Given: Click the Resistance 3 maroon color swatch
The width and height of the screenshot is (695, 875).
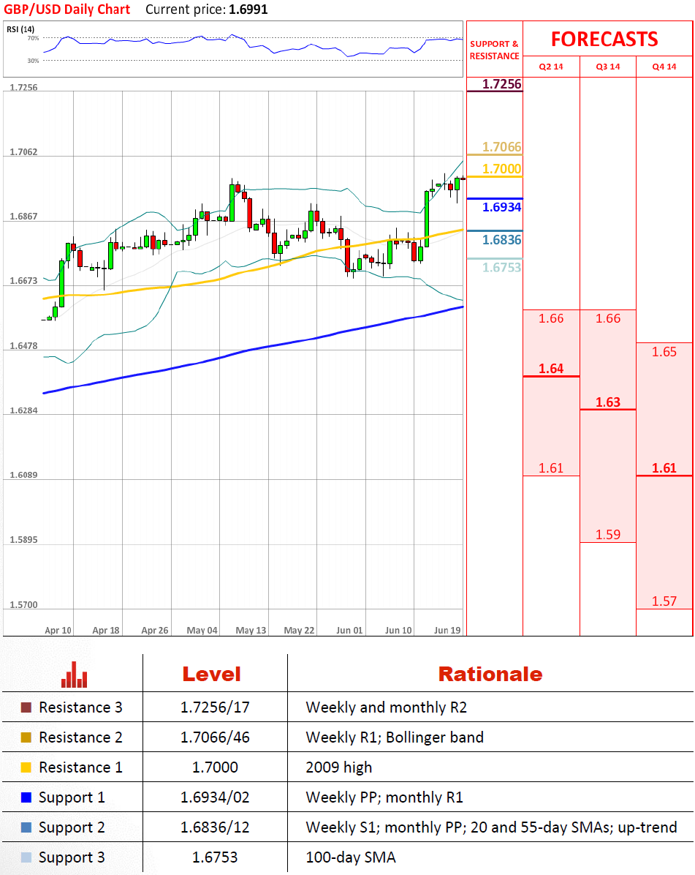Looking at the screenshot, I should [x=26, y=707].
